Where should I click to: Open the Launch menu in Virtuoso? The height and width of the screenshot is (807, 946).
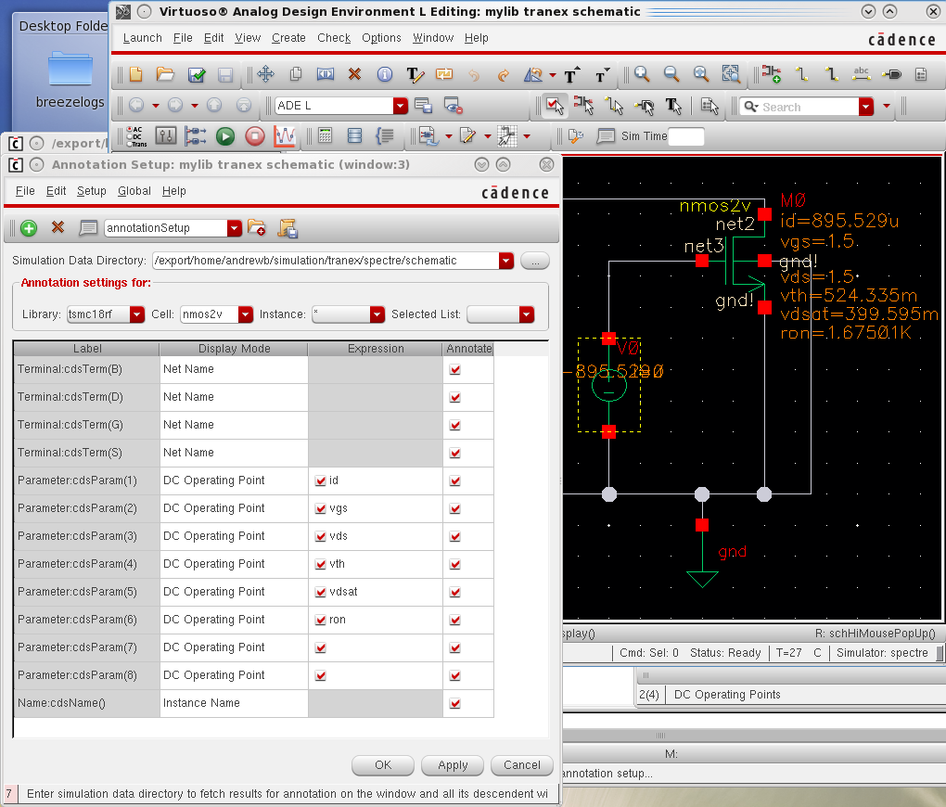[142, 38]
